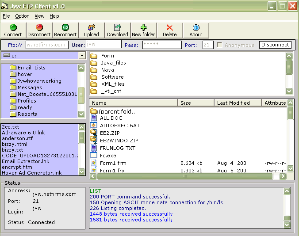Select the Software remote folder icon

pos(94,77)
